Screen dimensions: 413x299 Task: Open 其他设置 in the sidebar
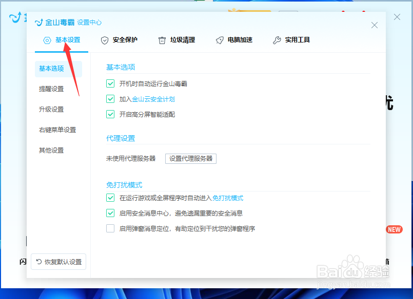(x=51, y=151)
